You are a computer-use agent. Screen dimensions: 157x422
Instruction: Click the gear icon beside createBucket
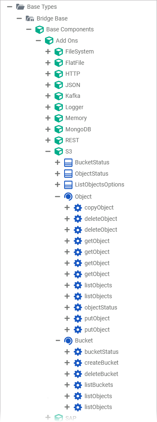click(x=78, y=363)
